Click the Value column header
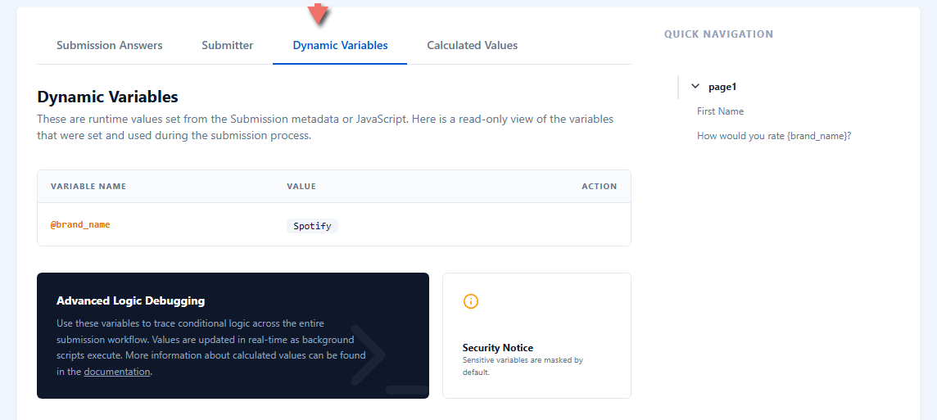 (x=301, y=187)
